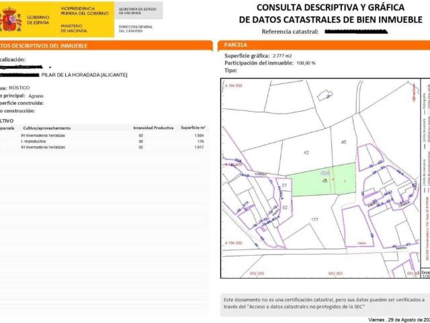
Task: Click the Intensidad Productiva column header
Action: (x=154, y=127)
